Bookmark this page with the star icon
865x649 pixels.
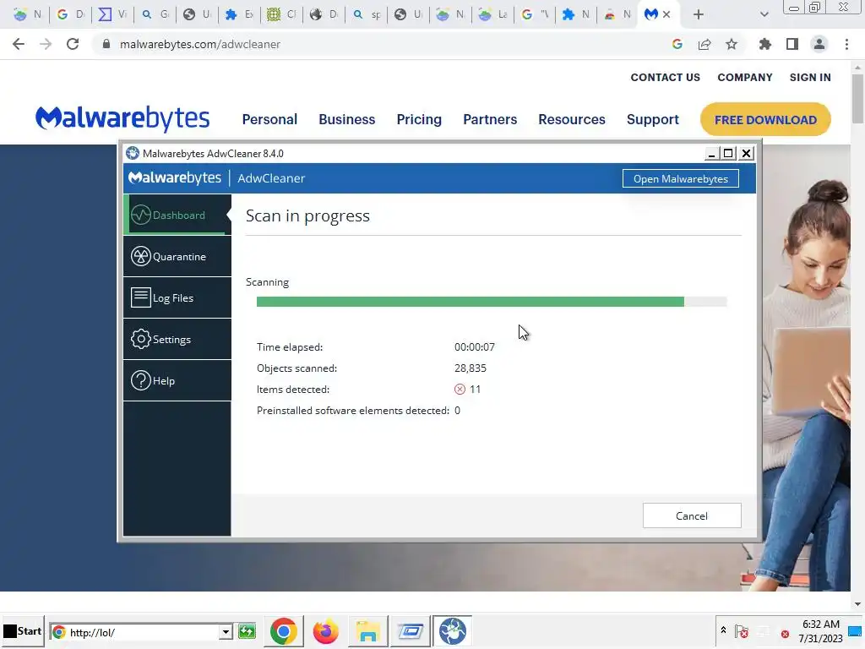click(732, 44)
